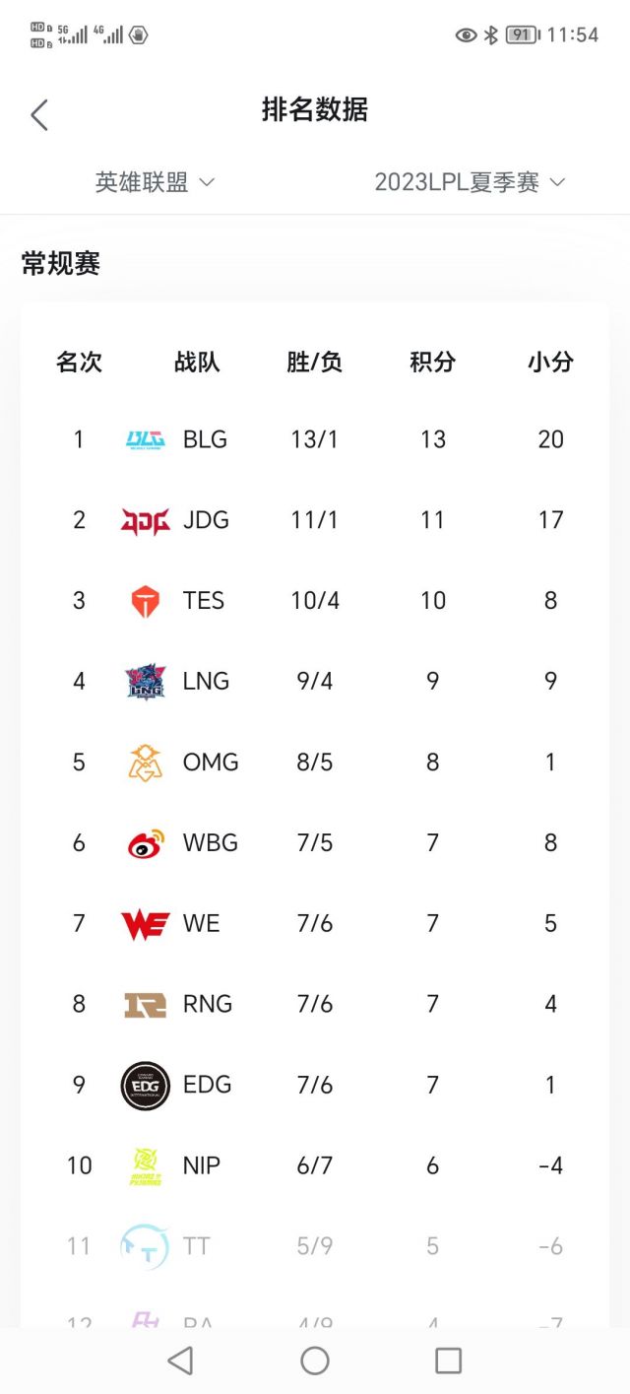Tap the 胜/负 column header
The height and width of the screenshot is (1394, 630).
click(315, 362)
